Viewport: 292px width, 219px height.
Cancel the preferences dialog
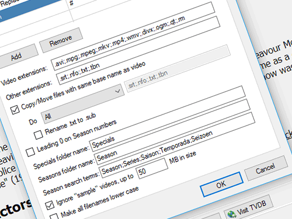266,168
